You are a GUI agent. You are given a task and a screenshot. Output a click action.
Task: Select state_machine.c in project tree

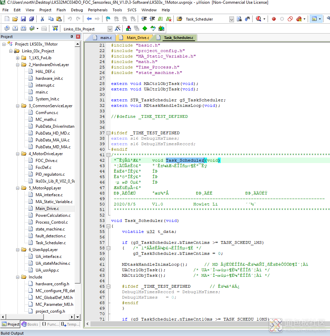[50, 229]
